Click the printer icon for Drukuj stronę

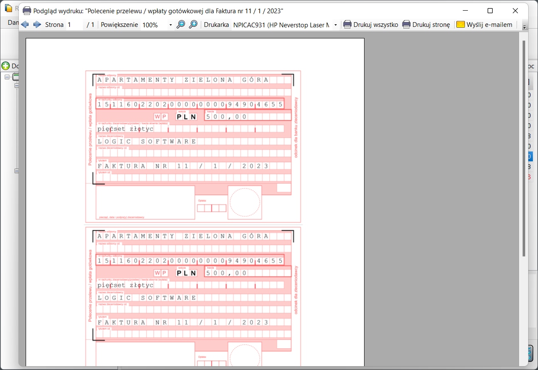point(406,25)
